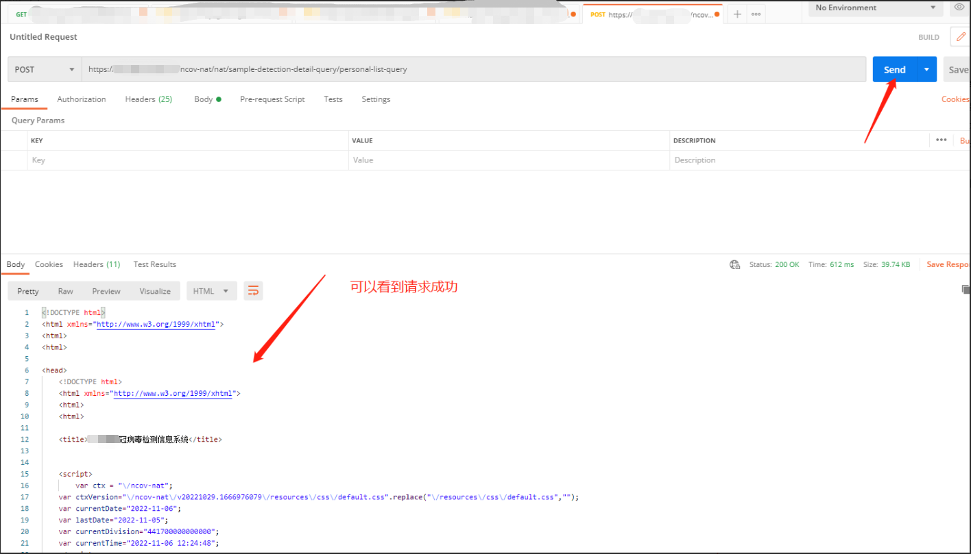This screenshot has height=554, width=971.
Task: Click Save Response in status bar
Action: click(x=948, y=264)
